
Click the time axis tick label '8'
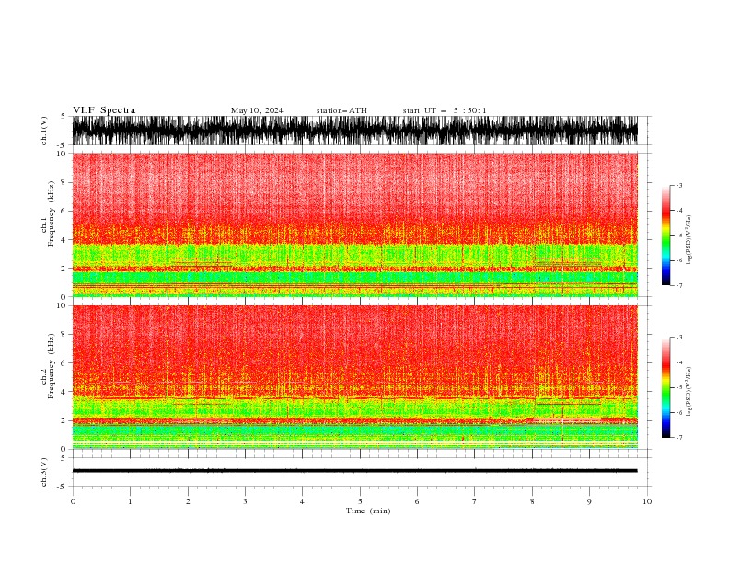[532, 501]
